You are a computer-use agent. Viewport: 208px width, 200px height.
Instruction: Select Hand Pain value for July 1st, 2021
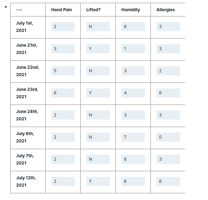(63, 27)
